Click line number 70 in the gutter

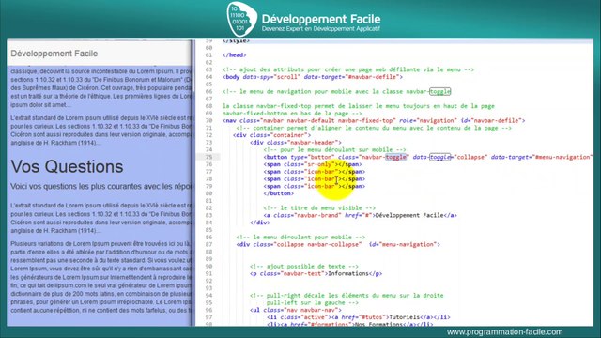tap(208, 120)
